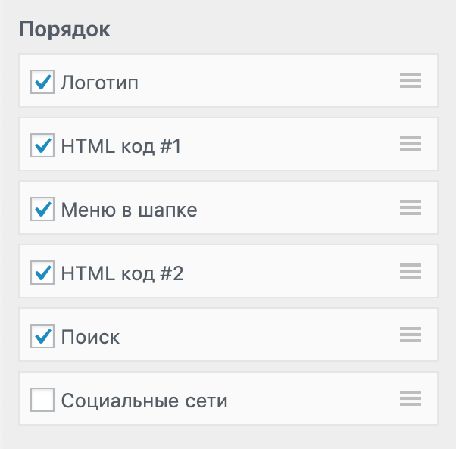The image size is (456, 449).
Task: Uncheck the Меню в шапке checkbox
Action: tap(42, 209)
